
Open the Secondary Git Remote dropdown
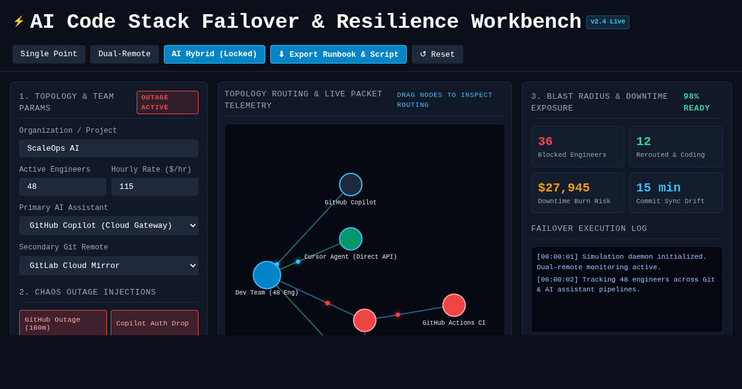pyautogui.click(x=109, y=266)
